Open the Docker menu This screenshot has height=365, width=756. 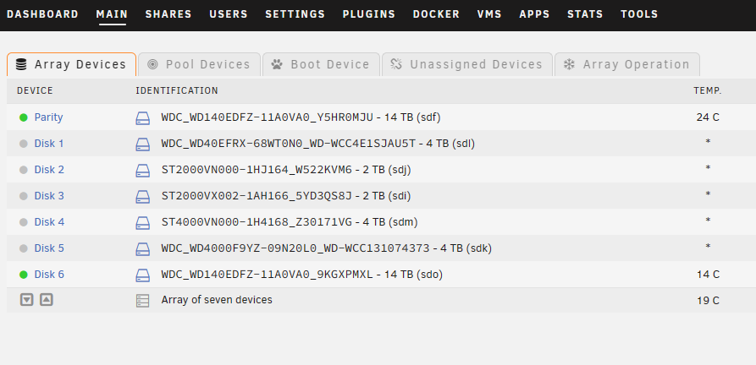(436, 14)
